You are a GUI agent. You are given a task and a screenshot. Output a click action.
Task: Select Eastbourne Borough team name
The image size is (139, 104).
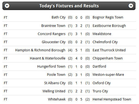click(109, 26)
